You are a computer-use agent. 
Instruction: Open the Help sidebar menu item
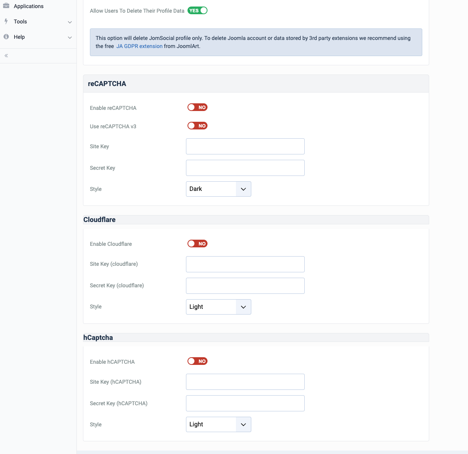(19, 37)
